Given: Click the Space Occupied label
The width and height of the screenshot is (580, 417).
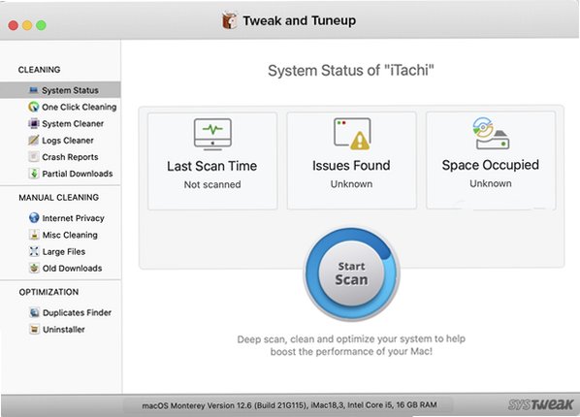Looking at the screenshot, I should (491, 165).
